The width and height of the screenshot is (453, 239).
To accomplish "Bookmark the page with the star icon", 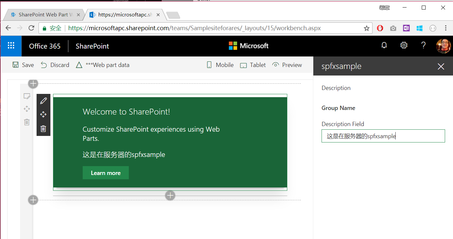I will 366,28.
